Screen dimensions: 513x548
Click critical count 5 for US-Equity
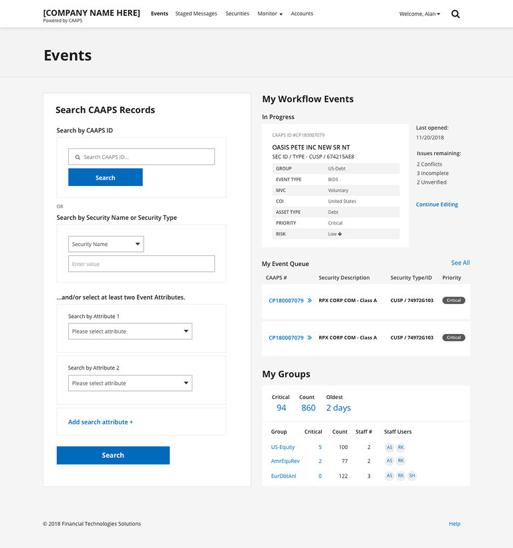click(x=320, y=447)
